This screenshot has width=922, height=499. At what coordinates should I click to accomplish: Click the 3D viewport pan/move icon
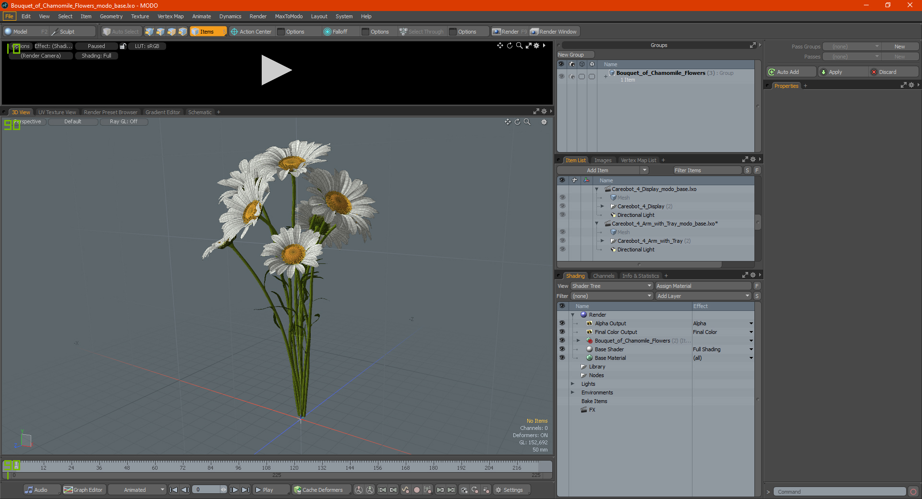[508, 122]
